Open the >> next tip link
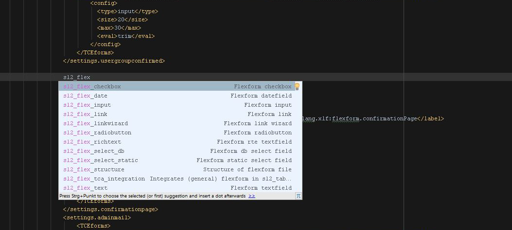Viewport: 512px width, 230px height. click(252, 196)
